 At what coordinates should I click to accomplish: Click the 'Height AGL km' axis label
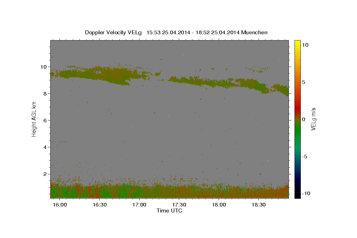pos(34,119)
